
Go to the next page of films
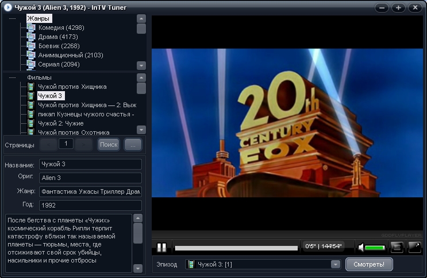(83, 144)
